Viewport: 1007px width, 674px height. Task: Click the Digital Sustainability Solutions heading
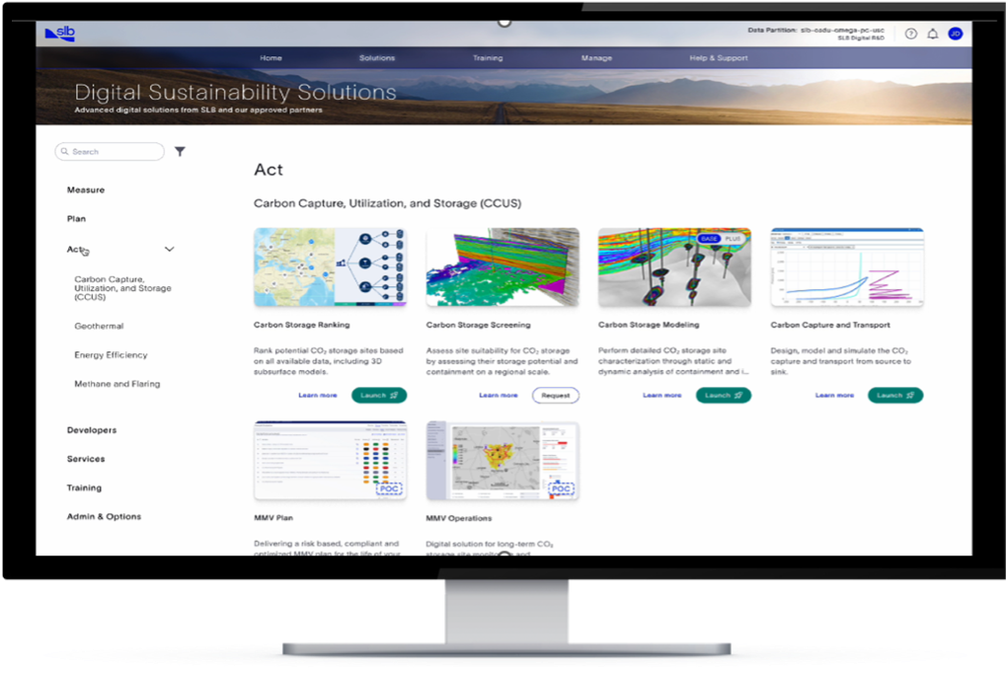coord(235,93)
